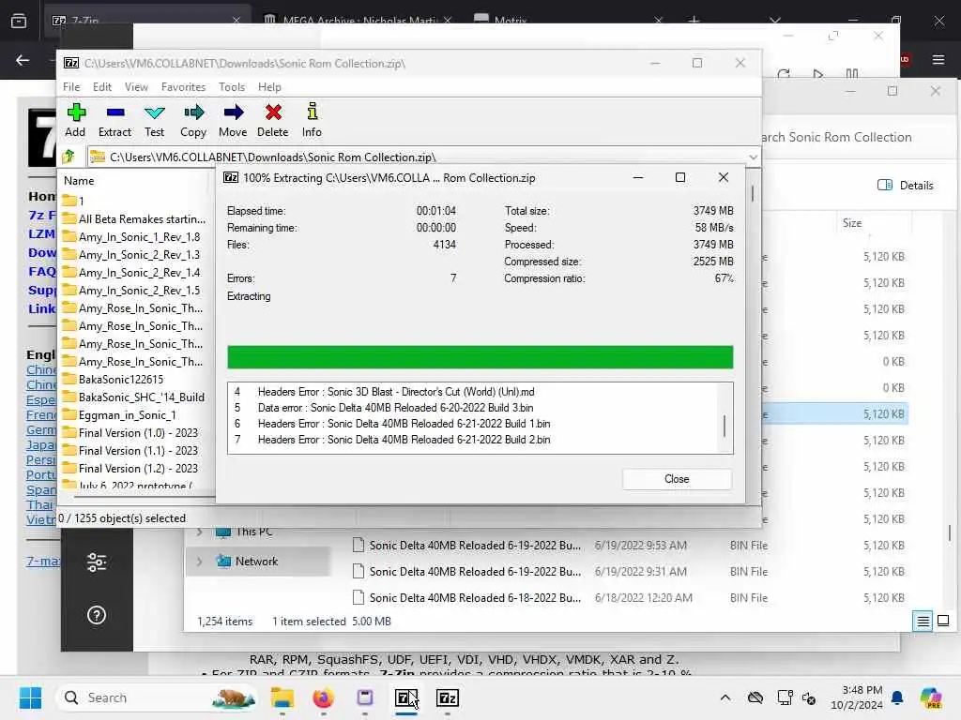
Task: Click the Move toolbar icon
Action: [x=233, y=120]
